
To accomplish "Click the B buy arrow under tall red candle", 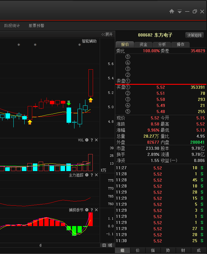I will point(91,100).
